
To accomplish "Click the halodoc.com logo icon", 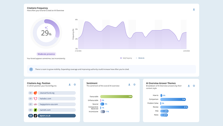I will [x=35, y=99].
